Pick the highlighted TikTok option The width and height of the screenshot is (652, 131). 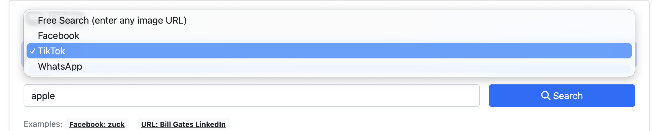329,51
